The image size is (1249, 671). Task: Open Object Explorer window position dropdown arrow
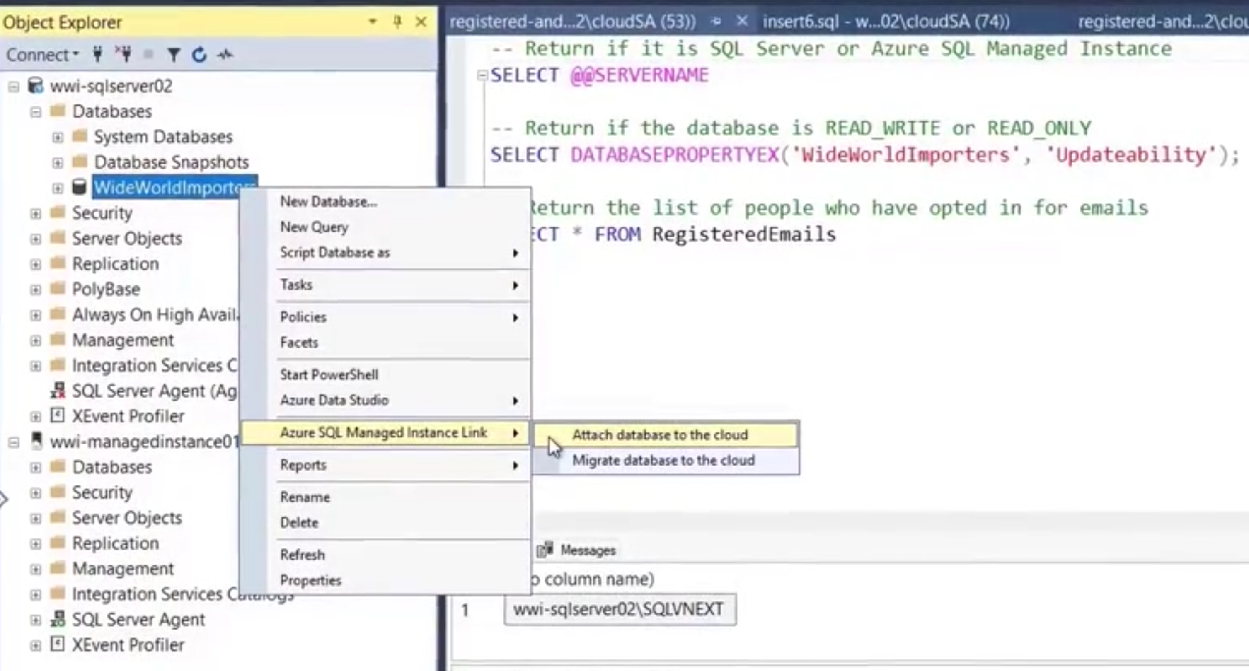coord(373,22)
